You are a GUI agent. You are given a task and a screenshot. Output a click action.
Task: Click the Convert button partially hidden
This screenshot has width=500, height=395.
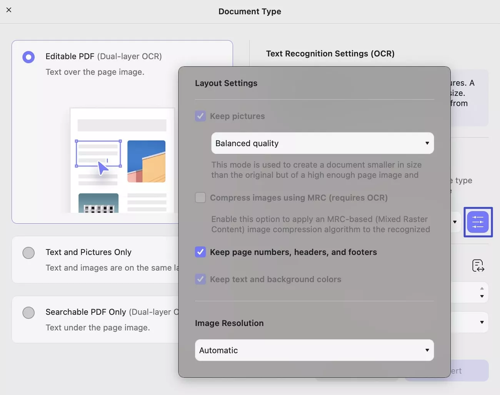(x=469, y=371)
